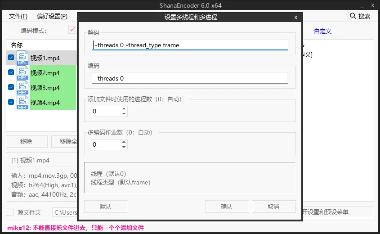Click the mike12 status message
The image size is (380, 234).
point(76,228)
